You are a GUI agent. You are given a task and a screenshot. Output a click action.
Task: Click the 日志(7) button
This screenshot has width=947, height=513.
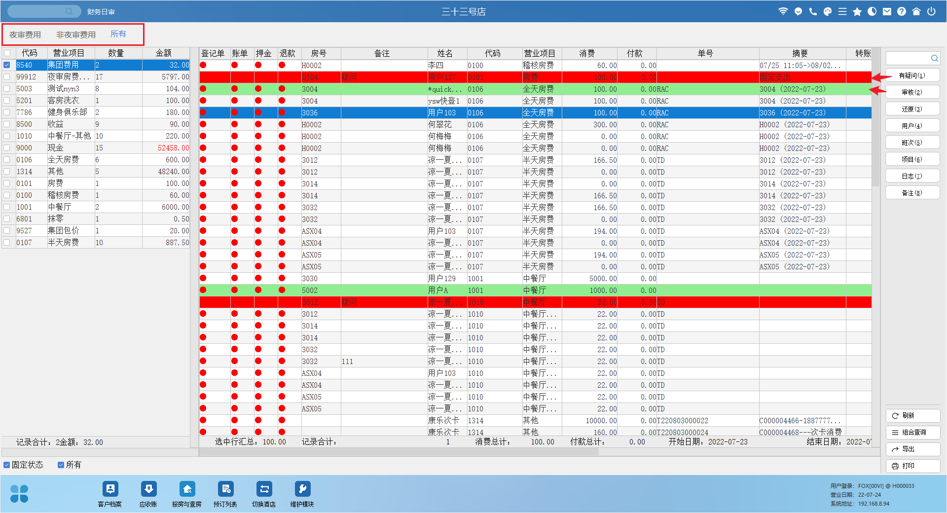(x=912, y=176)
